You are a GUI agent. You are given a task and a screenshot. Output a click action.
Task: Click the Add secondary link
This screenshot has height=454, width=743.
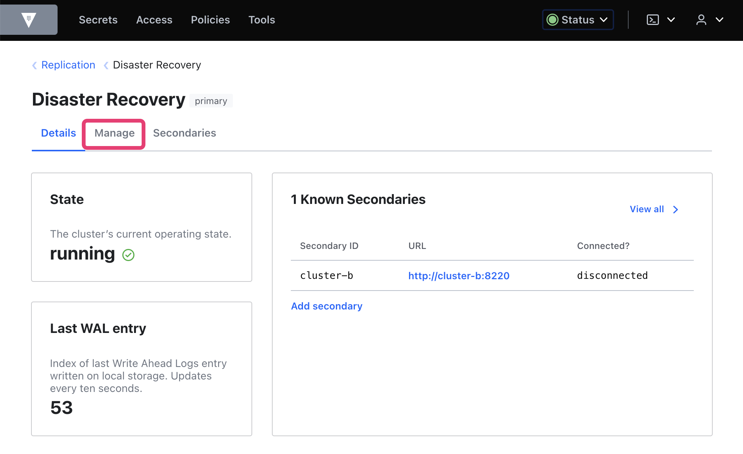point(326,306)
